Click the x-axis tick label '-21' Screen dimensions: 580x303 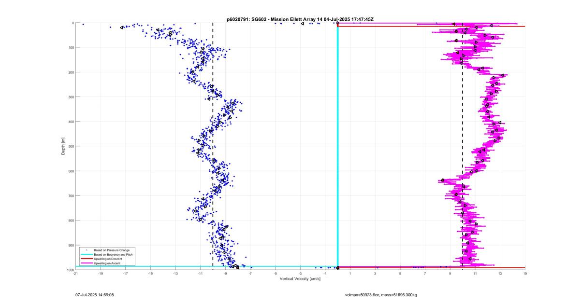click(x=75, y=274)
